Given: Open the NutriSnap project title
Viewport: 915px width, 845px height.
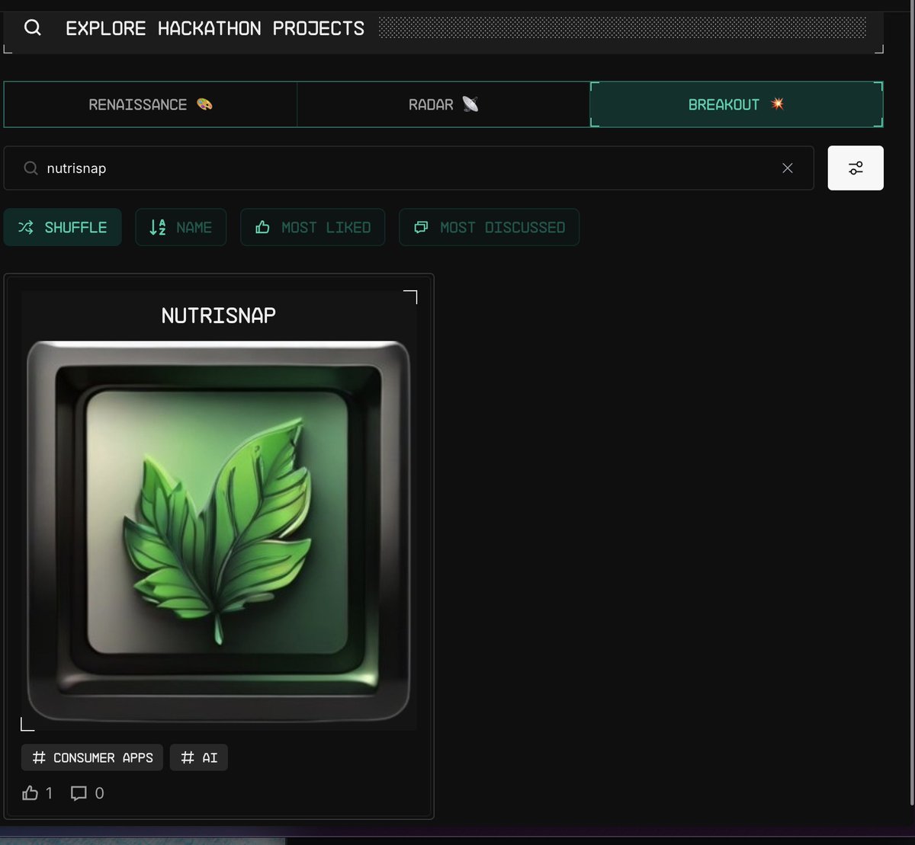Looking at the screenshot, I should click(219, 315).
